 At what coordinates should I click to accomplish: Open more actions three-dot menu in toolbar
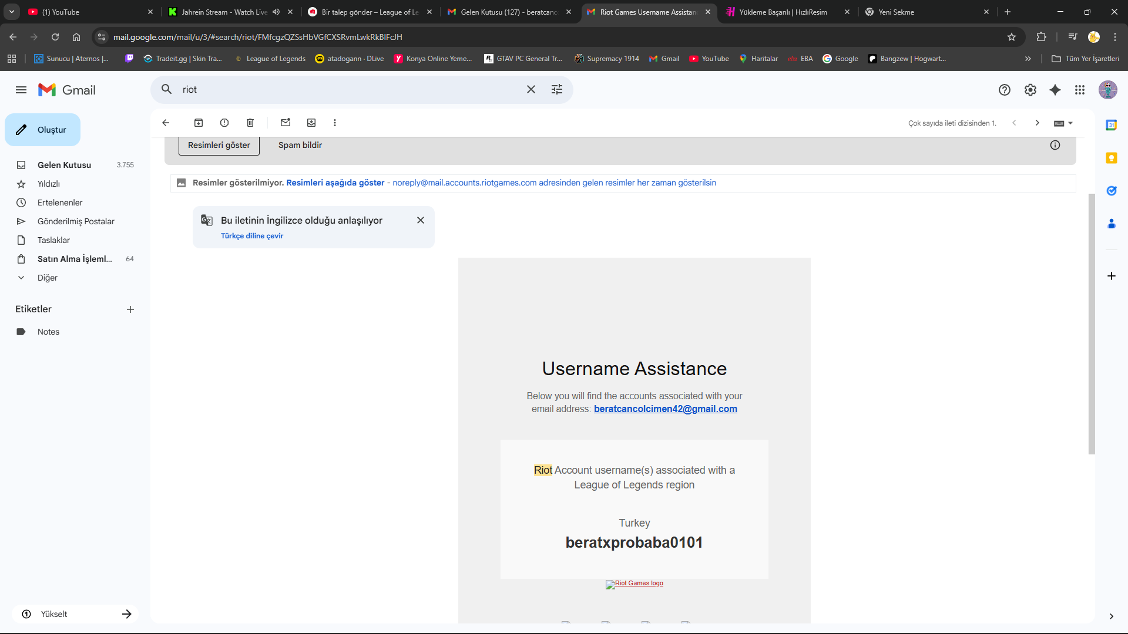pos(335,123)
